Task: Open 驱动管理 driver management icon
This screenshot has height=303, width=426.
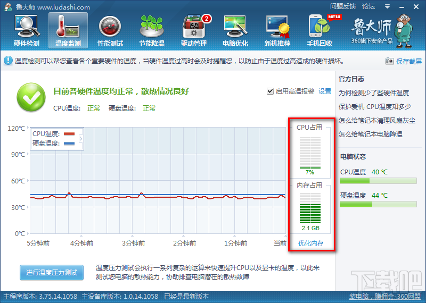Action: 194,30
